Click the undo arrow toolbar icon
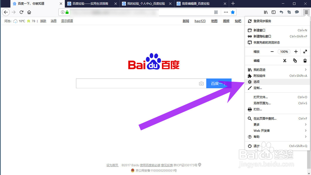Viewport: 311px width, 175px height. [281, 12]
